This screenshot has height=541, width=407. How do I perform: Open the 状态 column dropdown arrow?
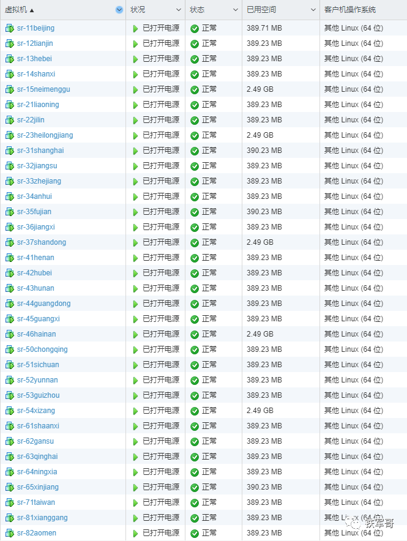pyautogui.click(x=235, y=10)
